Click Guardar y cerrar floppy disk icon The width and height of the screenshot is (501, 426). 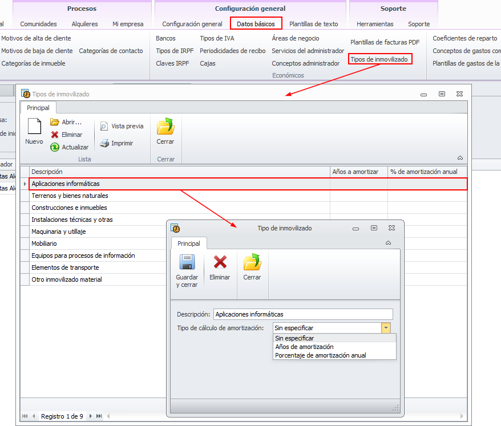pos(187,262)
